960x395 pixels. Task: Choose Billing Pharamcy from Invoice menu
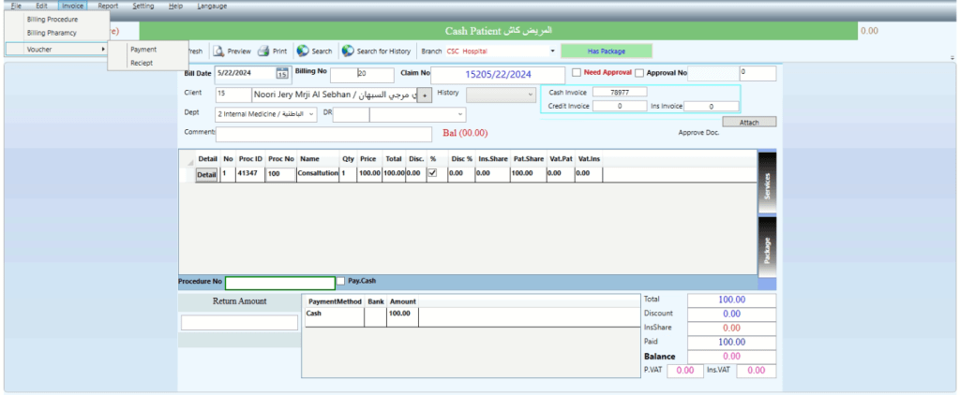(52, 33)
